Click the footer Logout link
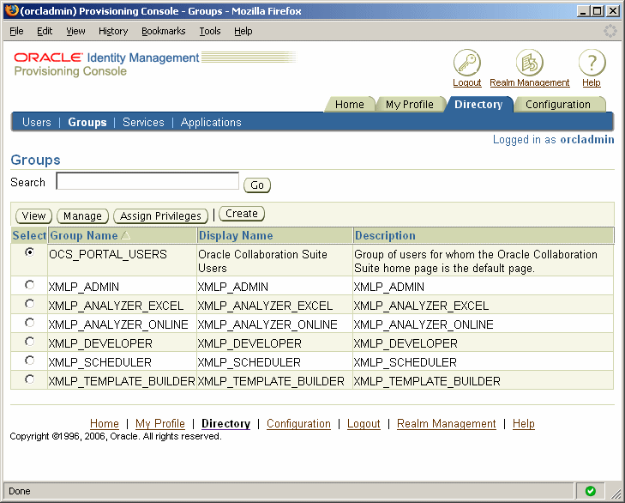625x503 pixels. [x=364, y=423]
